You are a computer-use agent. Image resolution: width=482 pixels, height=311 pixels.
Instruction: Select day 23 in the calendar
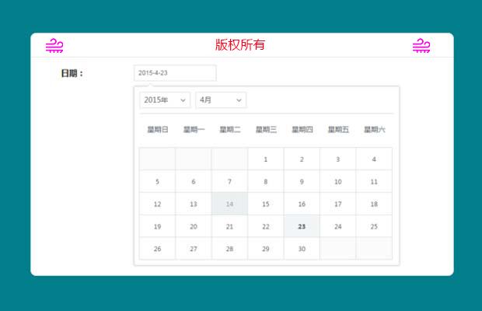pos(302,226)
